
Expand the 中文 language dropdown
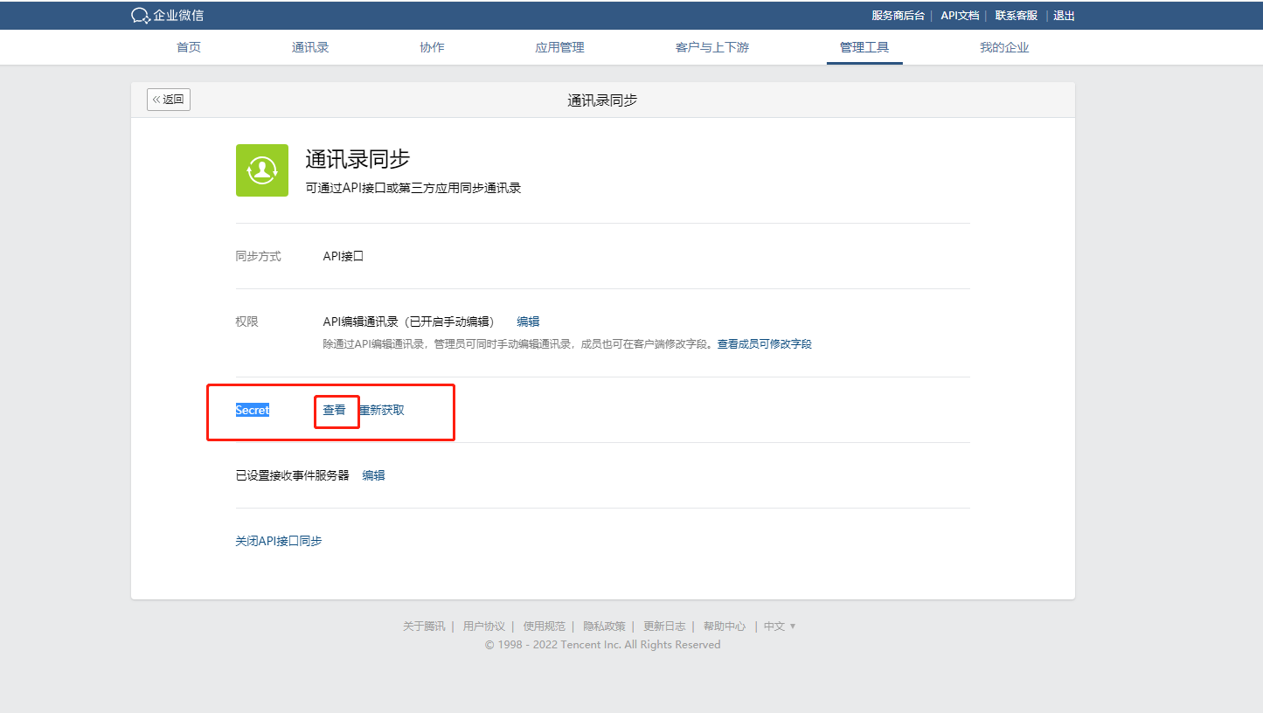(780, 626)
